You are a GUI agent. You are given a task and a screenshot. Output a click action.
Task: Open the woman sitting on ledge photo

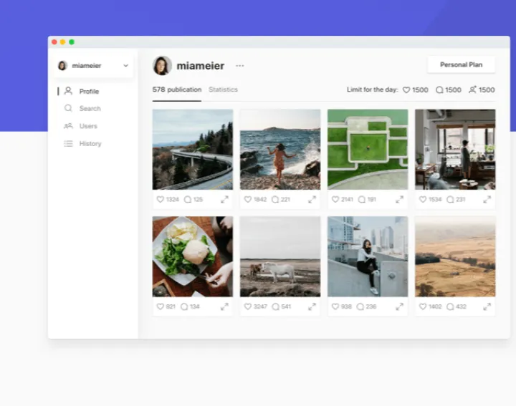(368, 256)
